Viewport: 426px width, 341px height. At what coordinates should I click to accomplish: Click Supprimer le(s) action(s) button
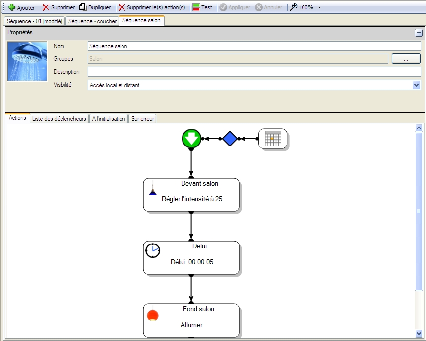click(x=152, y=8)
